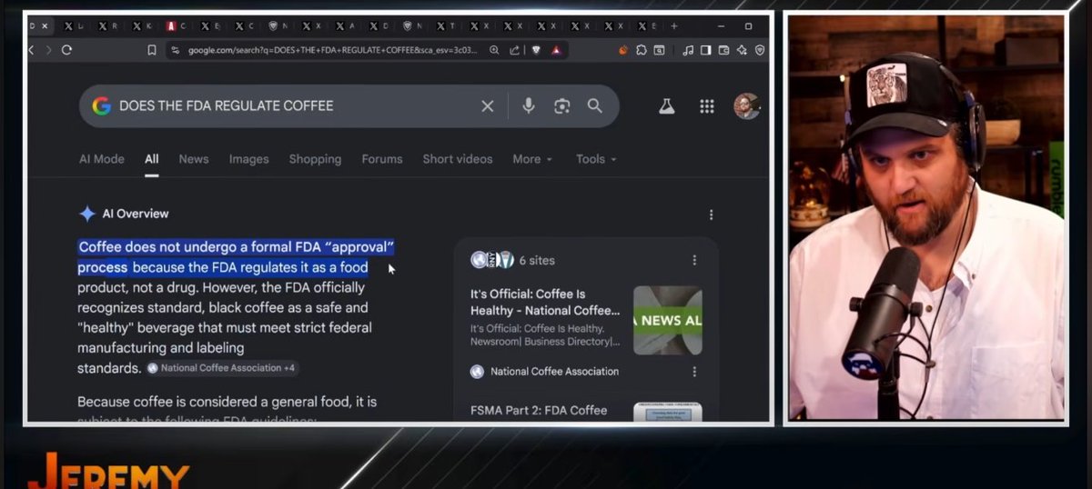Click the Google logo in search box
This screenshot has height=489, width=1092.
point(101,106)
